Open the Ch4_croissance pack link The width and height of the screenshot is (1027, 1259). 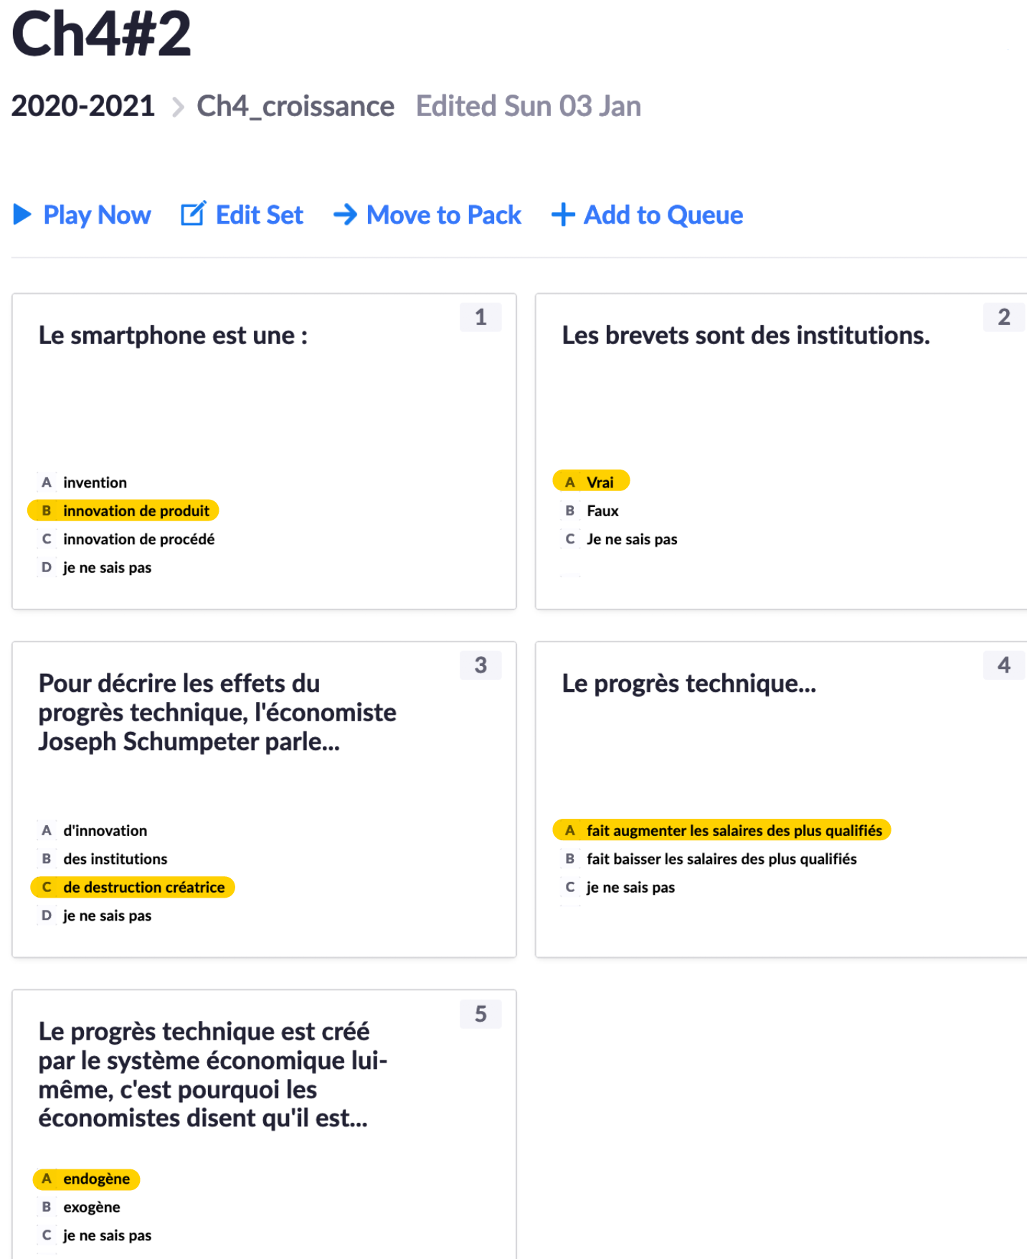tap(295, 106)
